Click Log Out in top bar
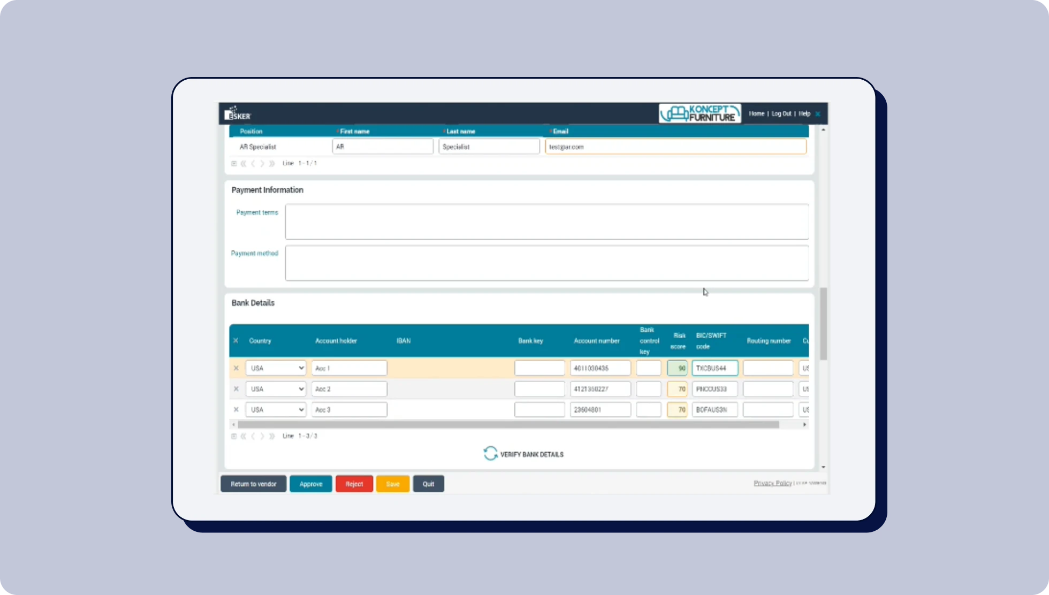The height and width of the screenshot is (595, 1049). click(781, 113)
